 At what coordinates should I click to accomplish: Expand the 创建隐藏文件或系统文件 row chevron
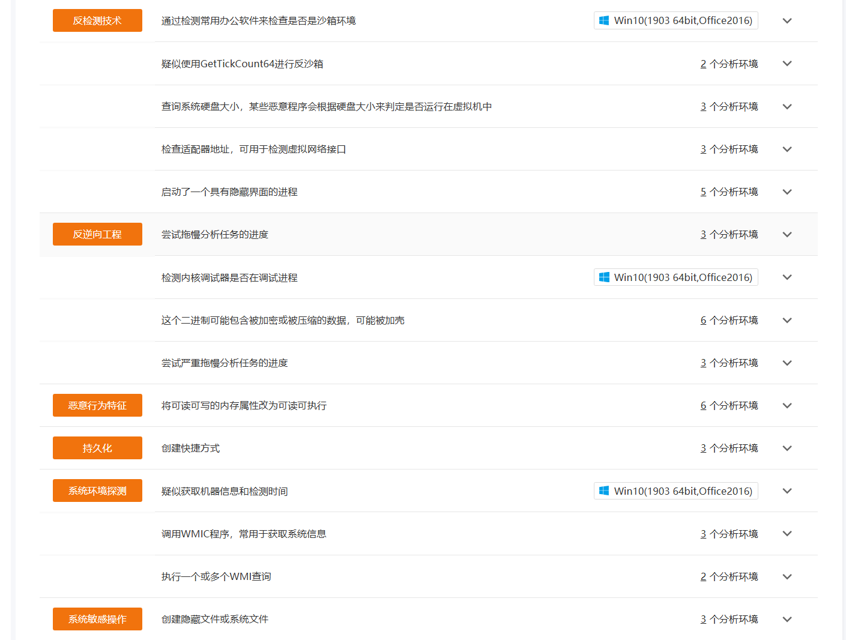[x=787, y=619]
